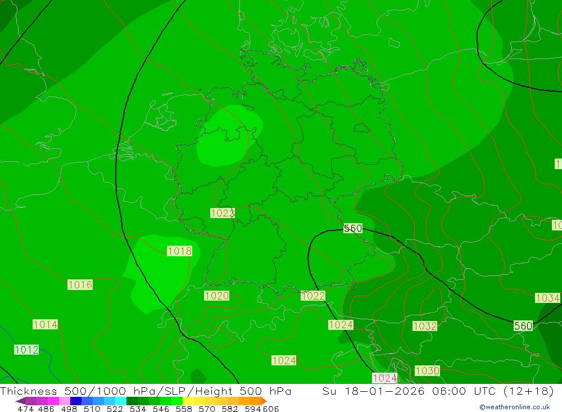
Task: Select the bright magenta legend swatch
Action: coord(53,401)
